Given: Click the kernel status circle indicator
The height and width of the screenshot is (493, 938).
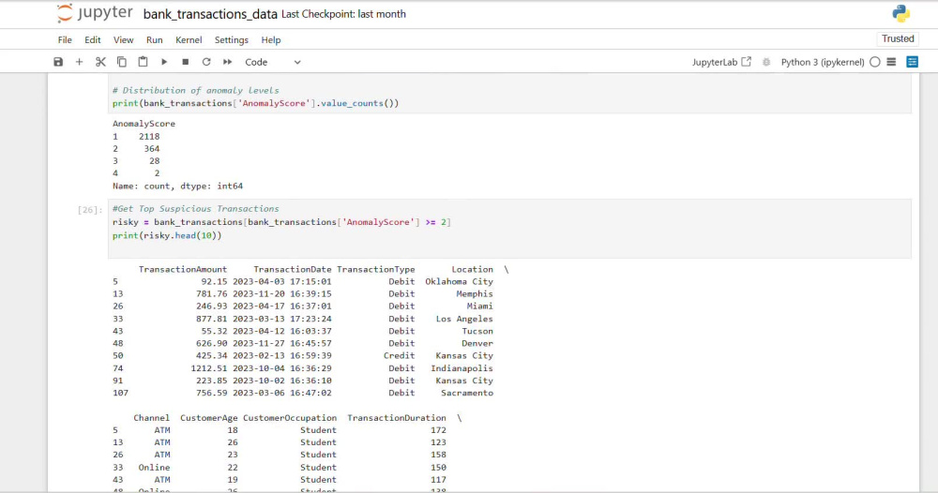Looking at the screenshot, I should click(x=875, y=62).
